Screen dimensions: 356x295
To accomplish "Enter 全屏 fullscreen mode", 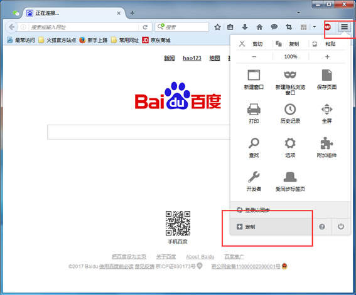I will [326, 113].
